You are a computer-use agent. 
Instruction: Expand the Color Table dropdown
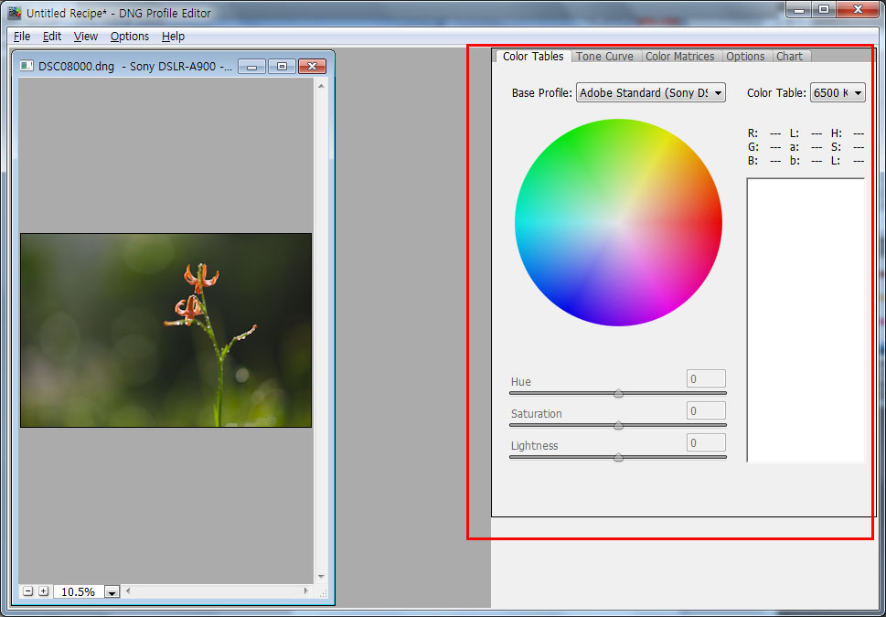838,92
